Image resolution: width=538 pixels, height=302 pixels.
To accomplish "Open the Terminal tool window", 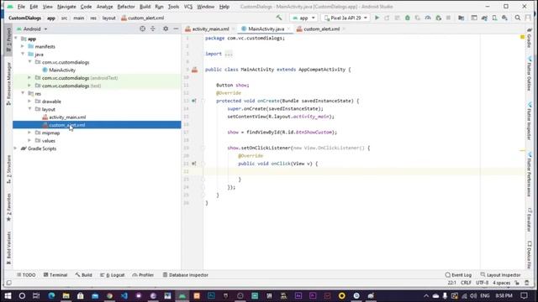I will pyautogui.click(x=55, y=275).
